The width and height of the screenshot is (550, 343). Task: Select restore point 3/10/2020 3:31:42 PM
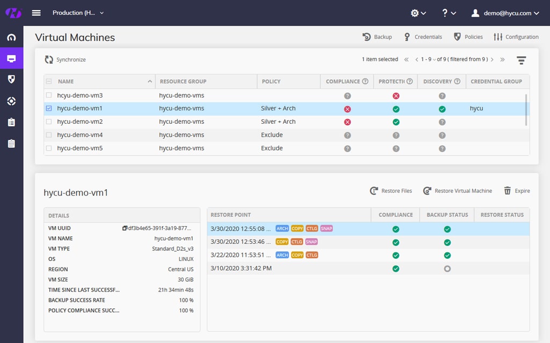point(368,269)
